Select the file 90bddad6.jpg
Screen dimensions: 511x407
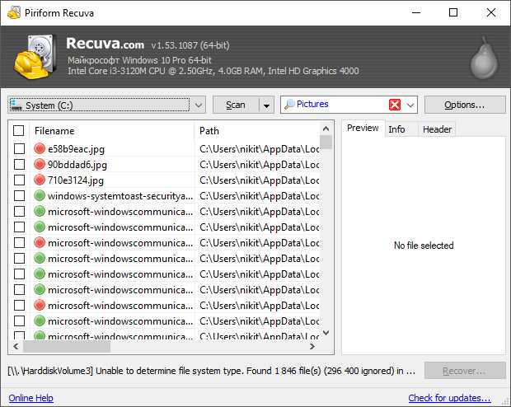77,165
